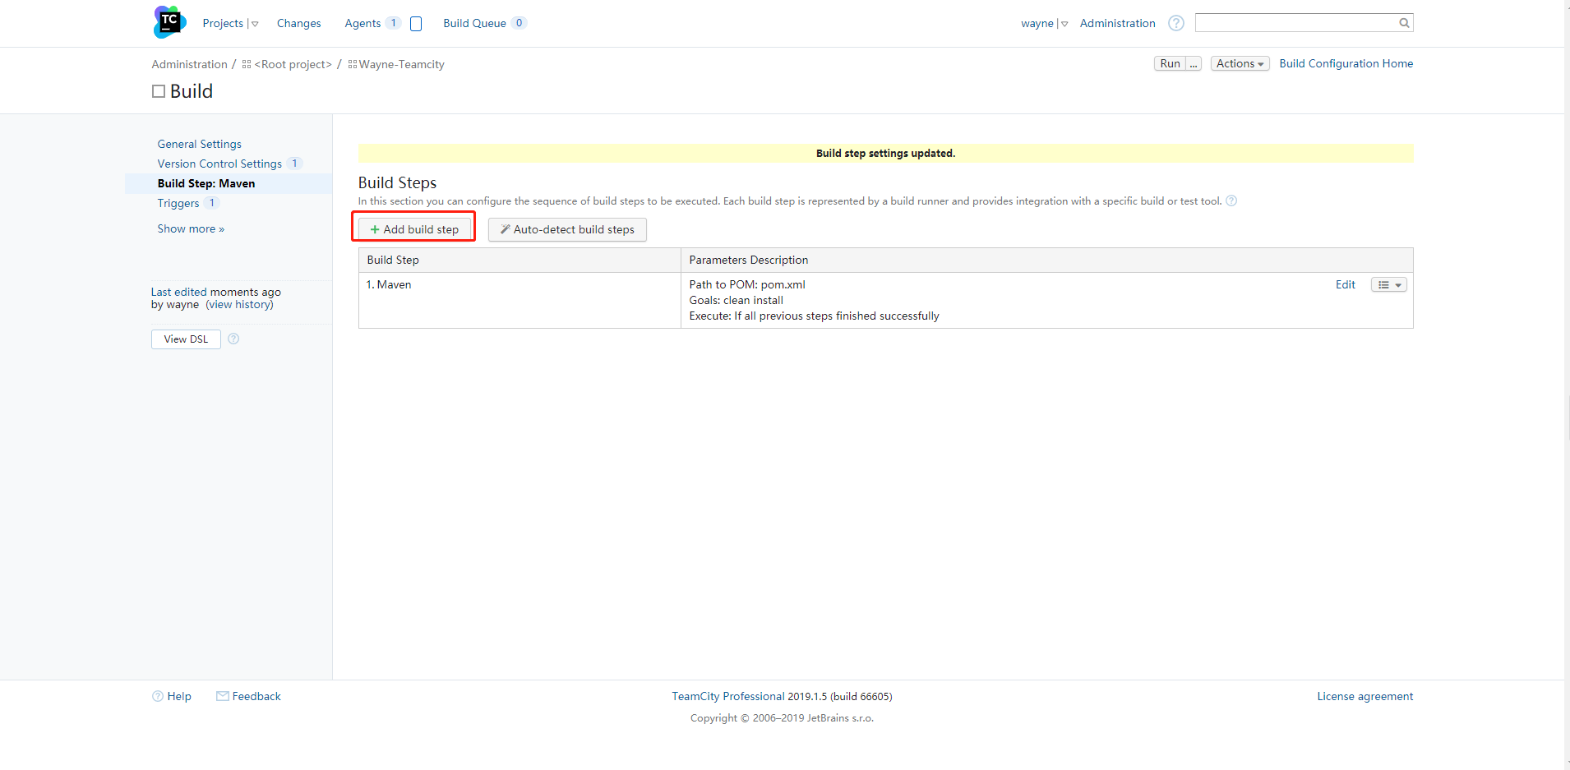The width and height of the screenshot is (1570, 770).
Task: Click the wayne username link
Action: coord(1037,23)
